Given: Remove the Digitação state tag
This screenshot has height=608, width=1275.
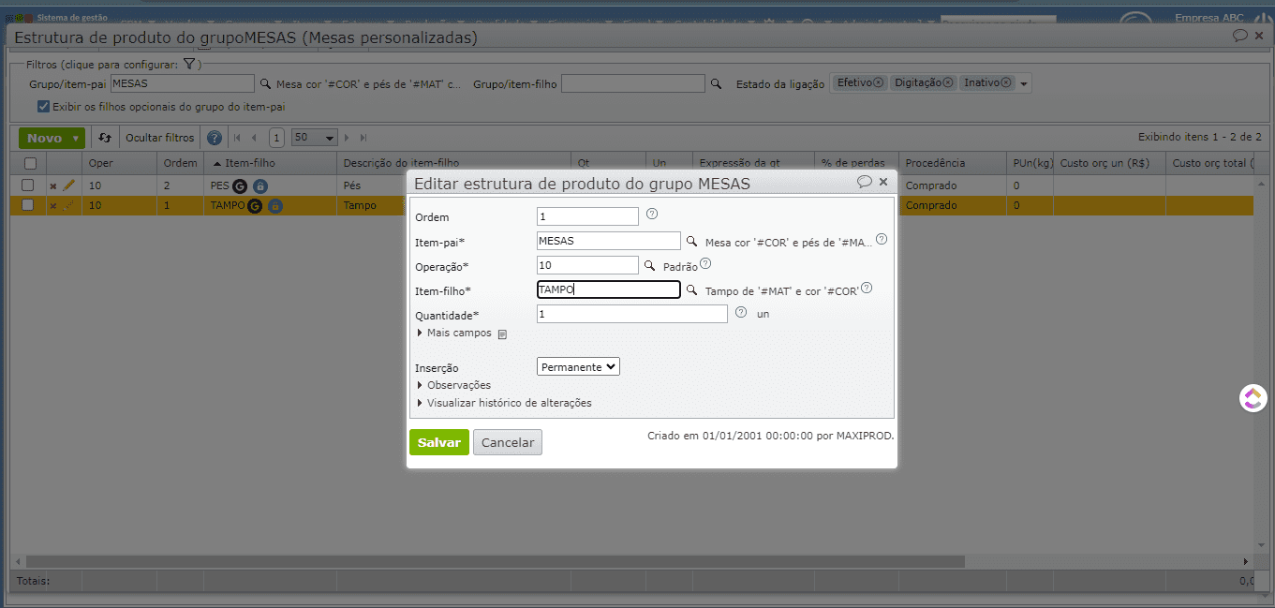Looking at the screenshot, I should [x=948, y=82].
